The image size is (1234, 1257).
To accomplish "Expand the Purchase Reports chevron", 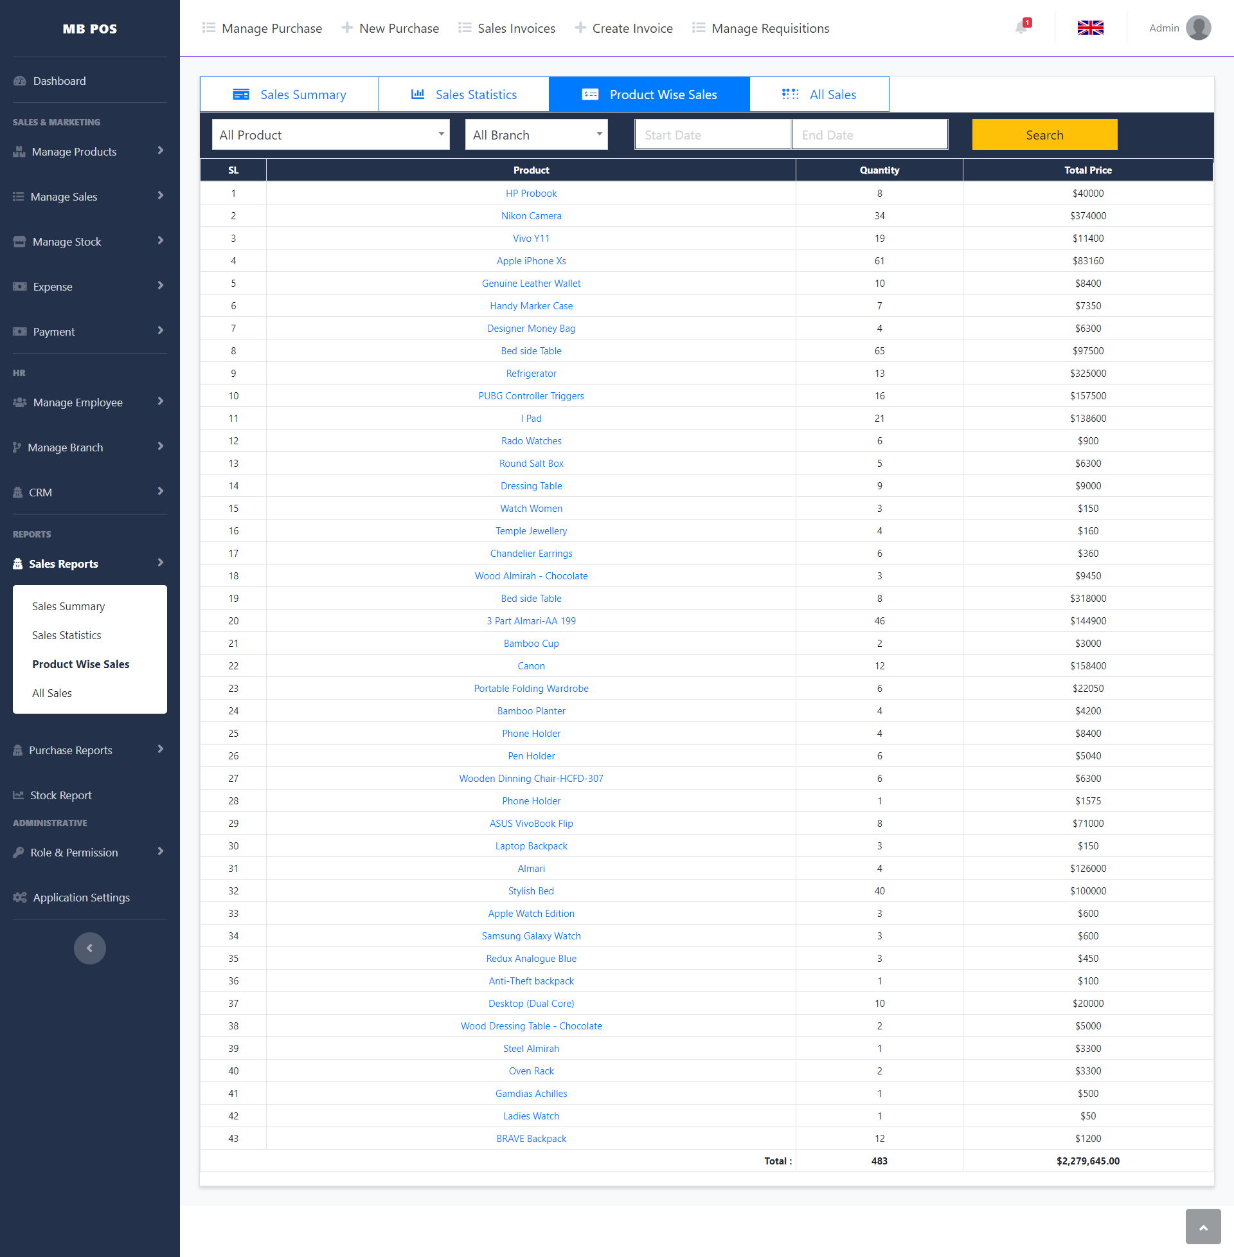I will pos(160,750).
